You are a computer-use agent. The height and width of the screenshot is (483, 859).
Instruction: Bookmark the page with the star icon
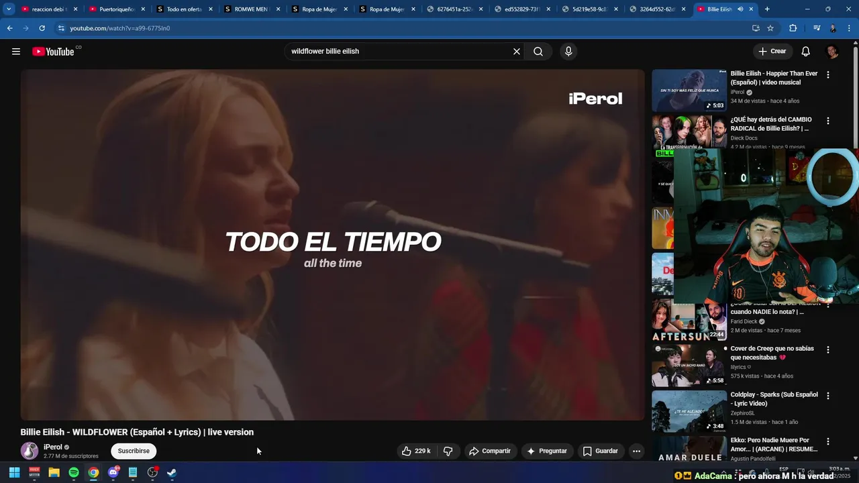[x=770, y=28]
